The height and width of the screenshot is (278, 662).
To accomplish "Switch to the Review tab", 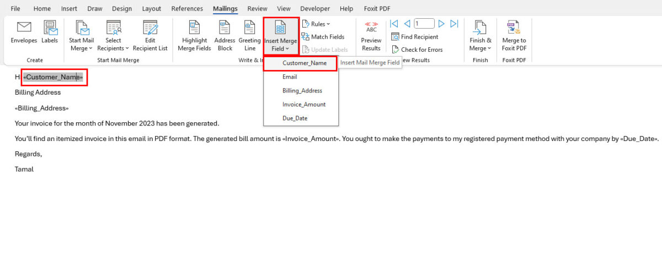I will (257, 9).
